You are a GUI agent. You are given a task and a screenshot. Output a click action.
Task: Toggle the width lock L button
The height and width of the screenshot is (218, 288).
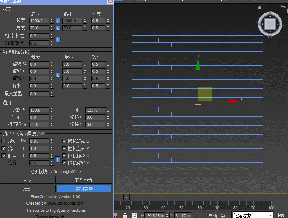[58, 28]
